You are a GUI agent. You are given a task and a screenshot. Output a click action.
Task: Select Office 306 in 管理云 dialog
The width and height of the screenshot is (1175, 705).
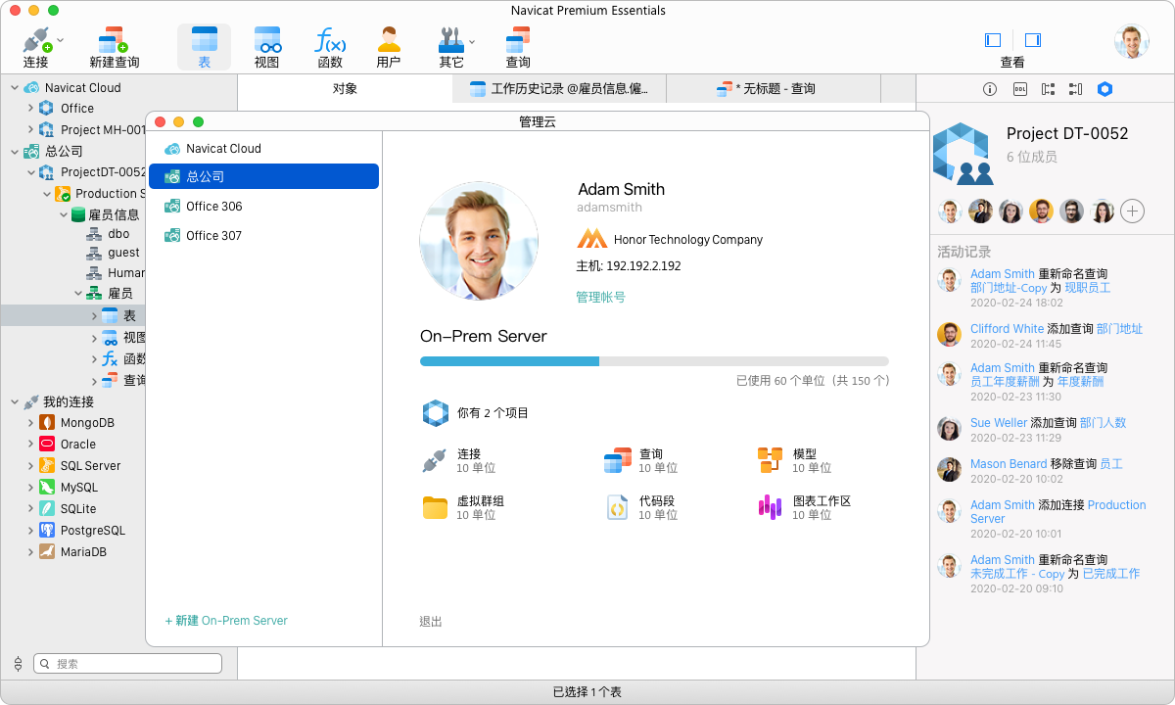click(x=262, y=207)
